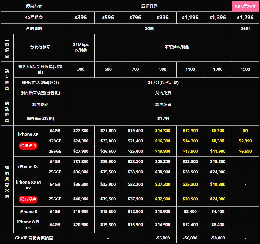The width and height of the screenshot is (260, 244).
Task: Select the $1,396 monthly fee cell
Action: click(218, 18)
